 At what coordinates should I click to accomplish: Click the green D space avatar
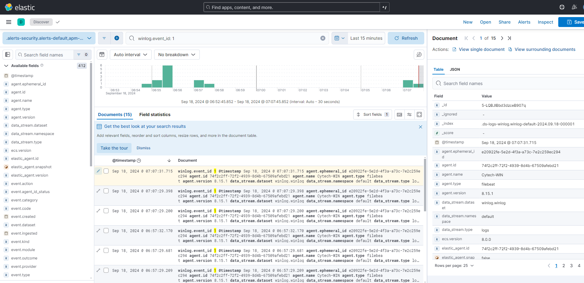coord(21,22)
